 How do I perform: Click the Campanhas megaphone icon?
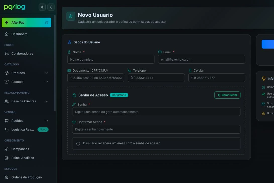[7, 149]
